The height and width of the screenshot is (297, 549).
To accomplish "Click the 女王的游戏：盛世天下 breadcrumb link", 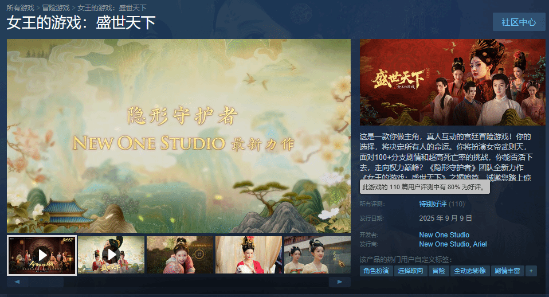I will point(113,8).
